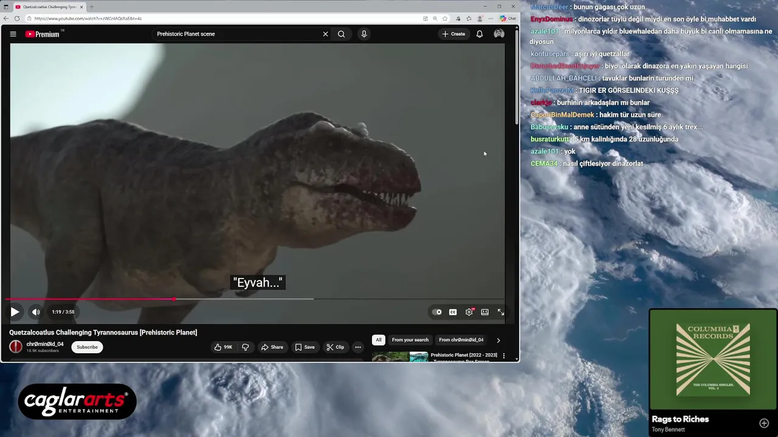Like the video with 99K thumbs up
The image size is (778, 437).
(223, 347)
